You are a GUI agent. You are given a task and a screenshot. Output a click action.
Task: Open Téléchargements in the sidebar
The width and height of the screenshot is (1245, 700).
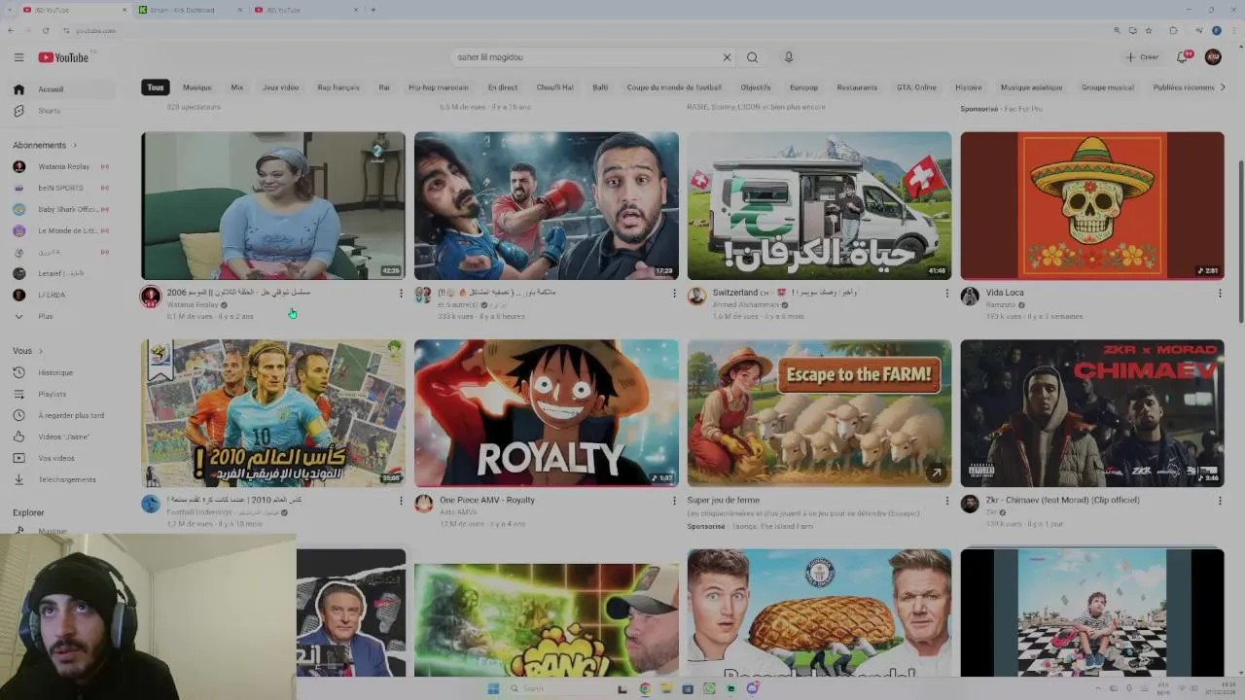[63, 479]
